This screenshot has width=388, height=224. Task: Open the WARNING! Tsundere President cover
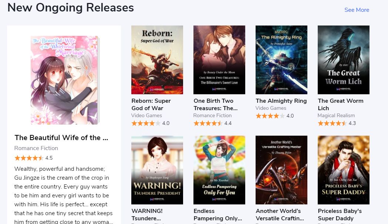(157, 170)
